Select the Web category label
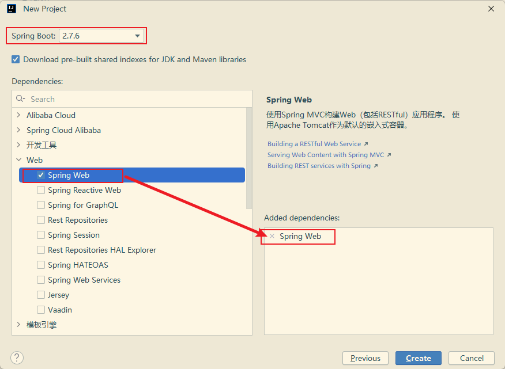Screen dimensions: 505x369 pyautogui.click(x=35, y=160)
